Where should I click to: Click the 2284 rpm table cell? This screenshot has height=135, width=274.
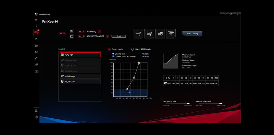click(212, 83)
